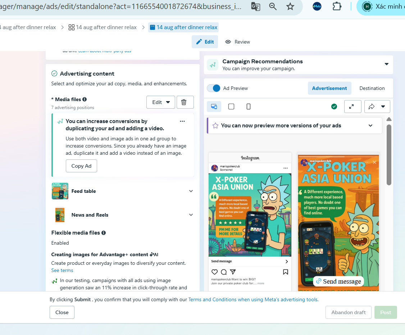The width and height of the screenshot is (405, 335).
Task: Expand the News and Reels section
Action: coord(191,215)
